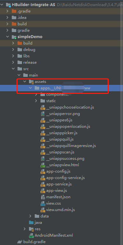Click the JS icon of view.umd.min.js
The width and height of the screenshot is (123, 245).
[43, 210]
